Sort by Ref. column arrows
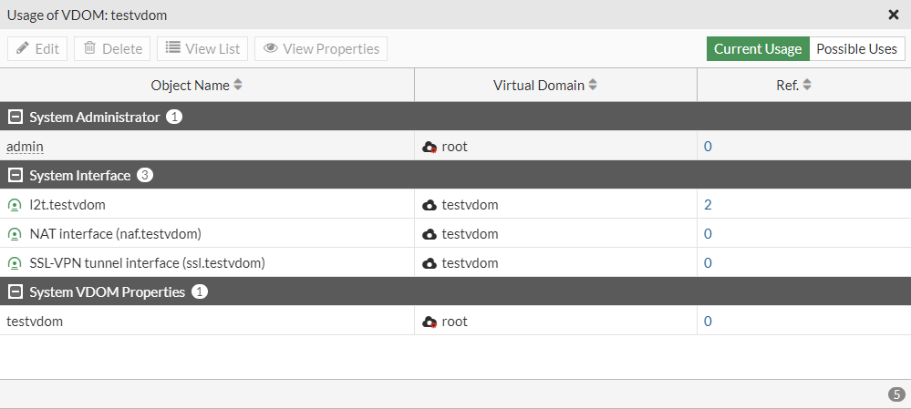Image resolution: width=911 pixels, height=409 pixels. 807,86
